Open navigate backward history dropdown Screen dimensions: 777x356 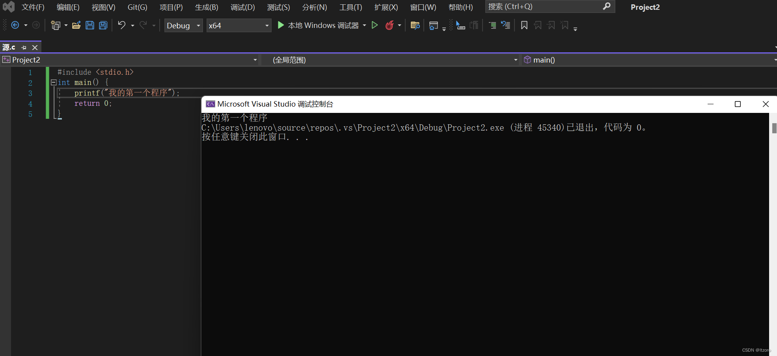[x=26, y=25]
